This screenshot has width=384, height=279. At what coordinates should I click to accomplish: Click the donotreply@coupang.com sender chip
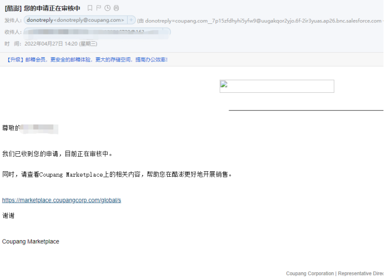[x=75, y=20]
